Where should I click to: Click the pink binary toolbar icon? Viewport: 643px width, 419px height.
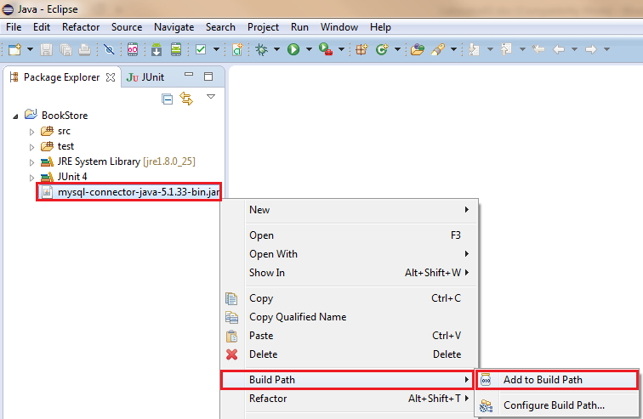click(133, 49)
